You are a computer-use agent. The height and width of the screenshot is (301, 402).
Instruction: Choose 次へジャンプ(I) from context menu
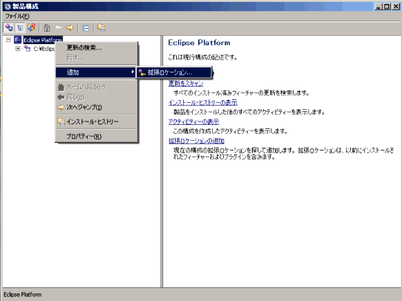[x=97, y=107]
